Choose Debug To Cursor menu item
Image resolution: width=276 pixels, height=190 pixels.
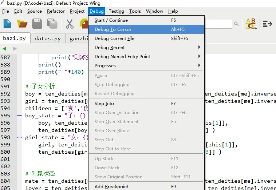point(146,29)
